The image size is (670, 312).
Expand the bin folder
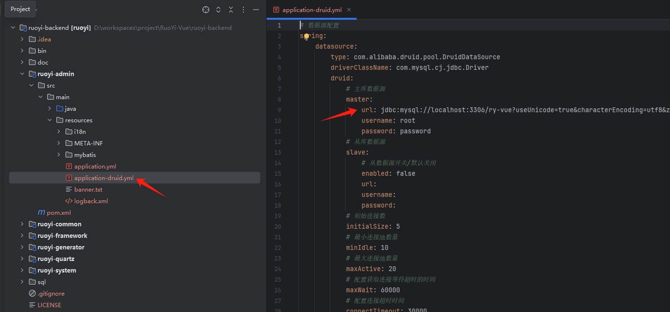point(22,51)
